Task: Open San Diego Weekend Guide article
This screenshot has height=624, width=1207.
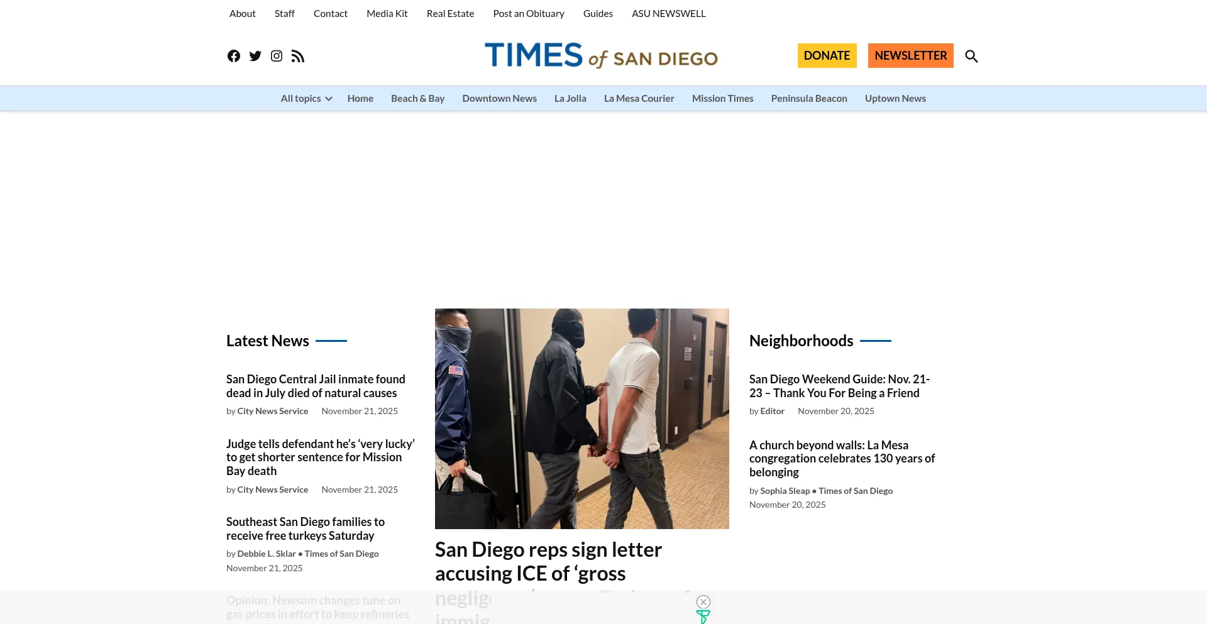Action: click(x=839, y=386)
